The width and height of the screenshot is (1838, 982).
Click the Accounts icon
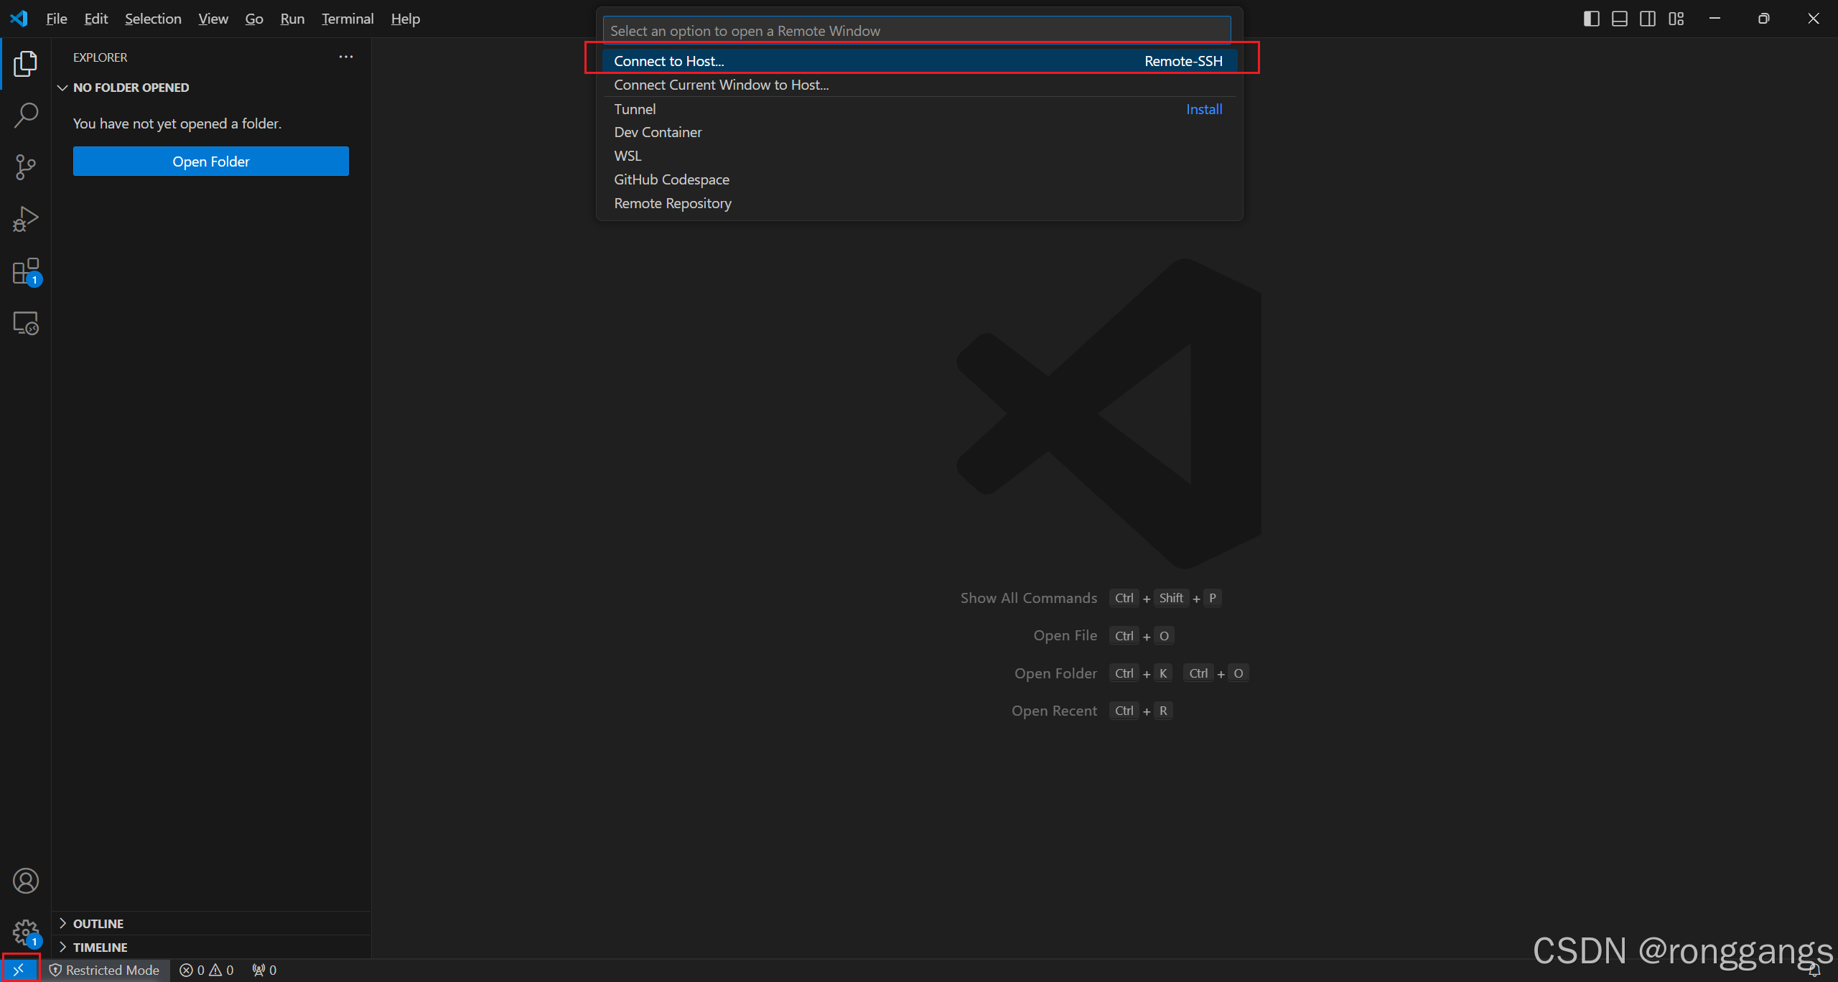click(x=26, y=881)
